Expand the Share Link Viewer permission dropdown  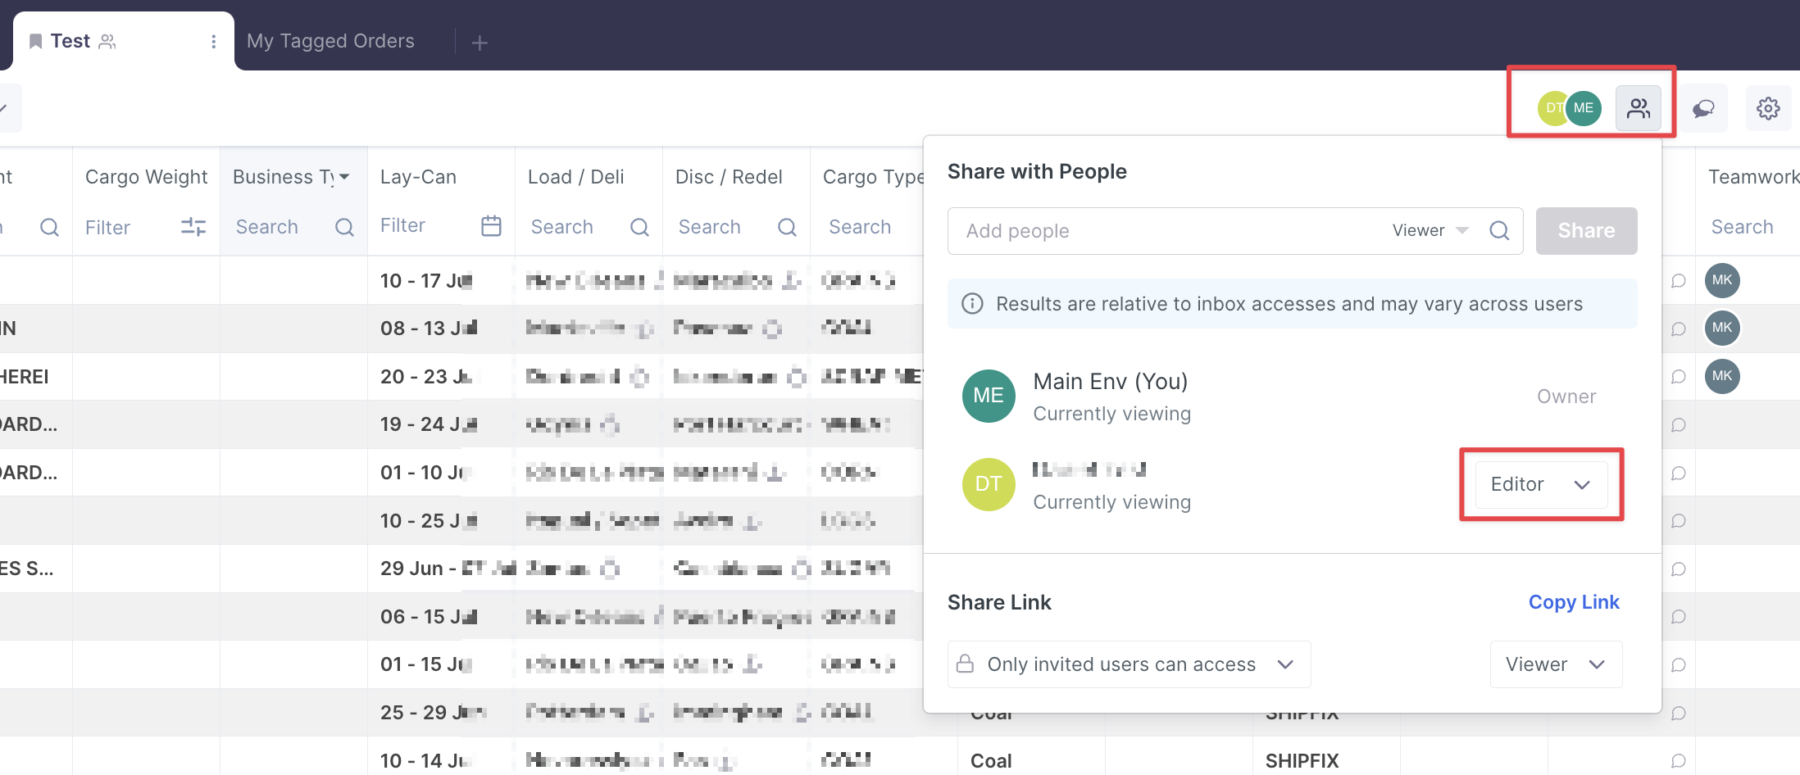[x=1555, y=664]
